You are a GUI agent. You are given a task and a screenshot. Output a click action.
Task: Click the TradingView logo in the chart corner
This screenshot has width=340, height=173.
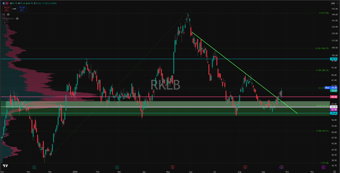click(5, 166)
